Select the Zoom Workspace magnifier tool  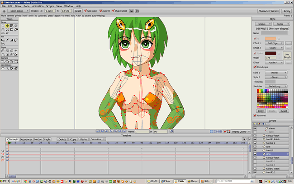[7, 69]
